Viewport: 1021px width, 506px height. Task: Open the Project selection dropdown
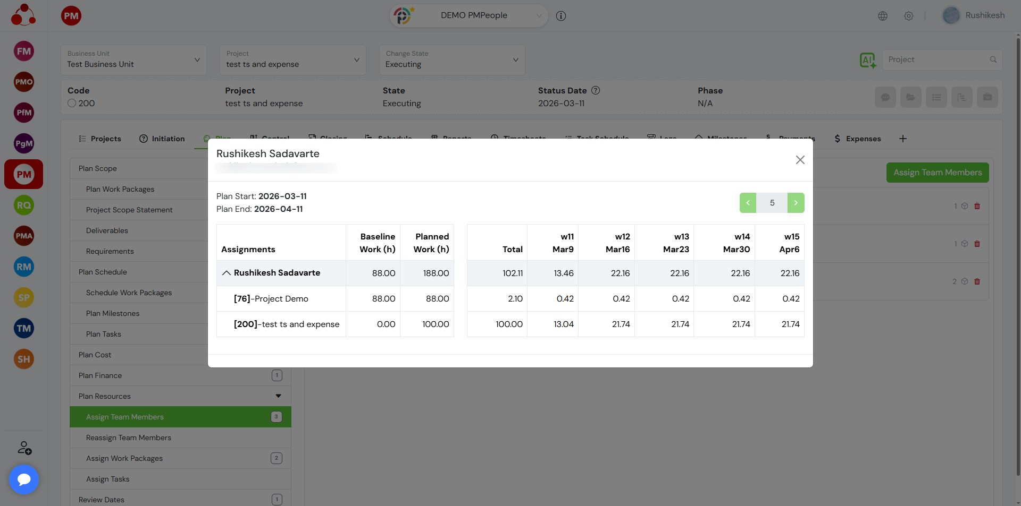(292, 60)
